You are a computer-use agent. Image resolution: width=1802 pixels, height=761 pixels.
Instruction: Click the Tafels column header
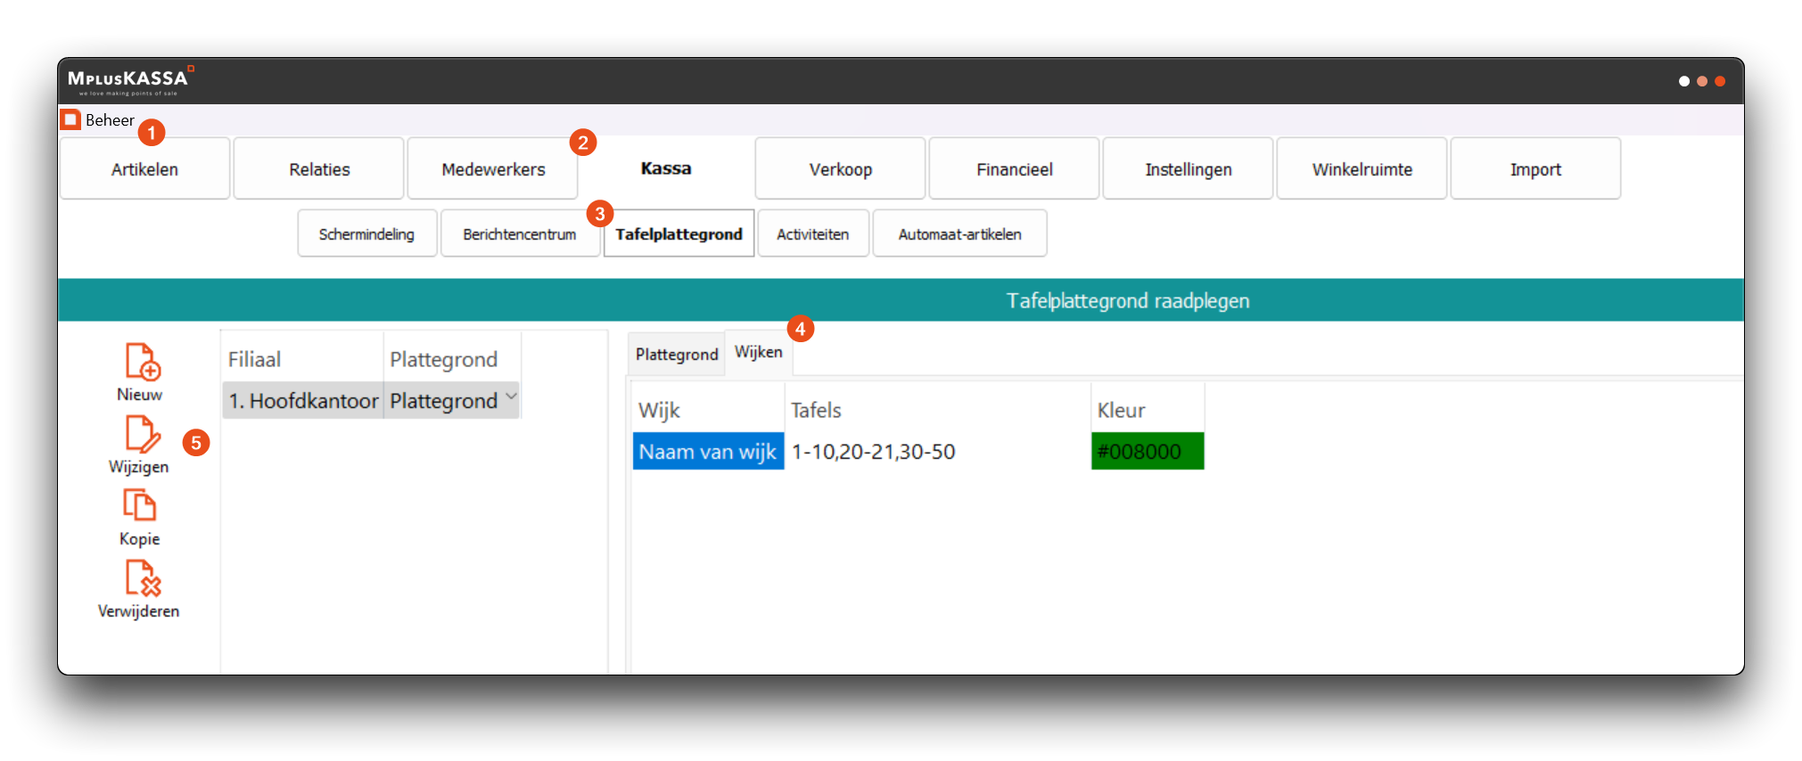(x=816, y=410)
